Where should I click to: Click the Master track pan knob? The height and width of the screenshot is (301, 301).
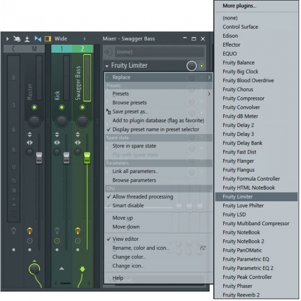(x=34, y=121)
